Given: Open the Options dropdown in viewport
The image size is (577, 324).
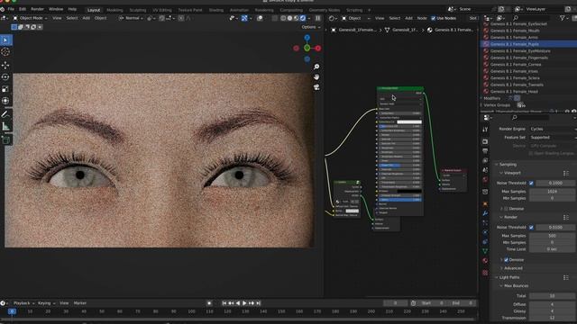Looking at the screenshot, I should click(x=310, y=27).
